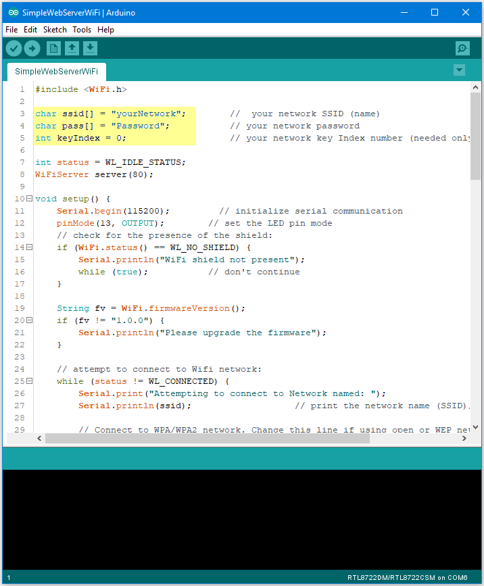Open a sketch with the up-arrow icon
Screen dimensions: 484x586
click(72, 49)
